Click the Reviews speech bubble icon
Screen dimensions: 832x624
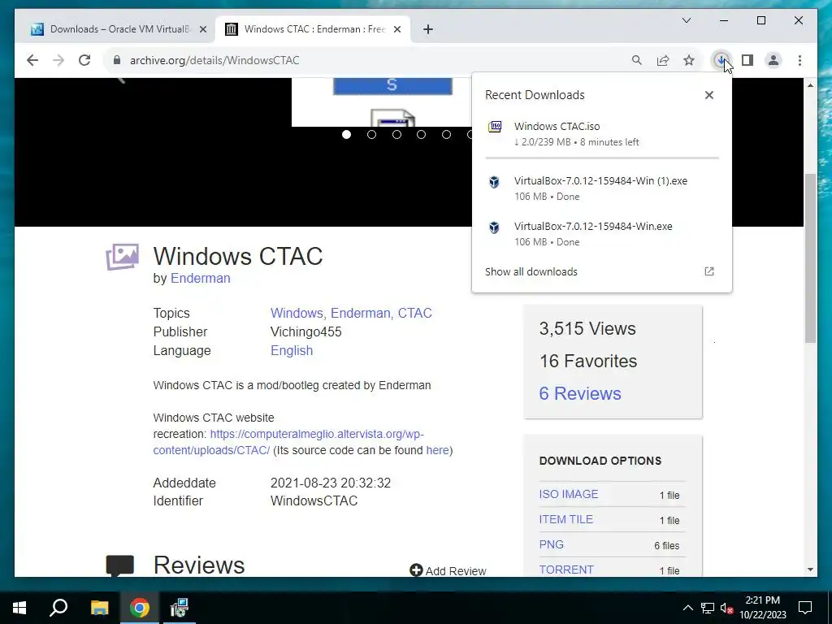click(x=120, y=565)
